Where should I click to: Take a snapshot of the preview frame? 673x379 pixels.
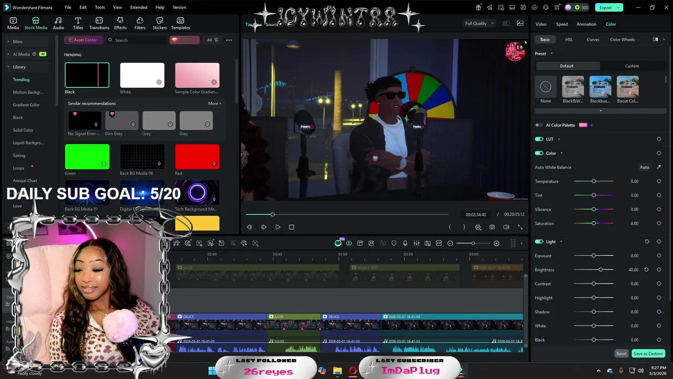click(x=492, y=227)
